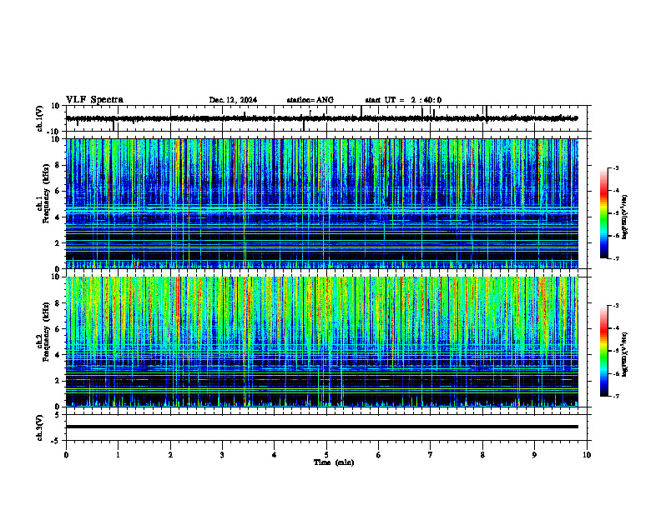This screenshot has height=510, width=661.
Task: Click time axis tick label "6"
Action: pos(379,455)
